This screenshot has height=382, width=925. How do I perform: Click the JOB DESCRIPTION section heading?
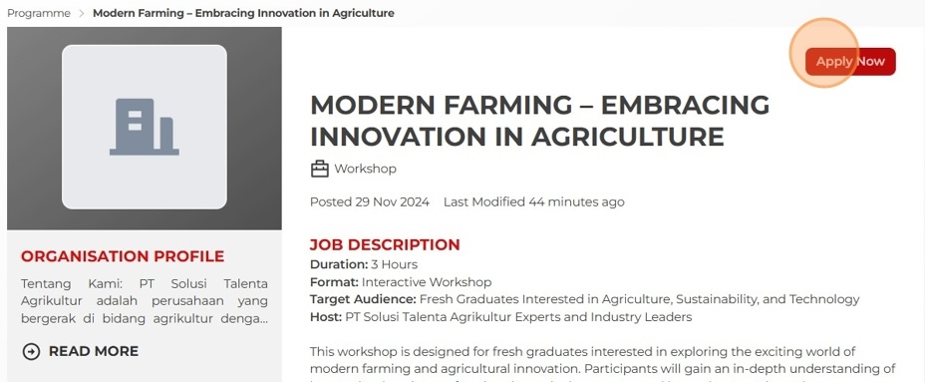click(x=385, y=244)
